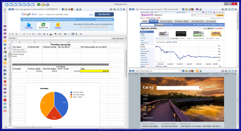The image size is (241, 131).
Task: Toggle the wrap text button in the spreadsheet toolbar
Action: 73,34
